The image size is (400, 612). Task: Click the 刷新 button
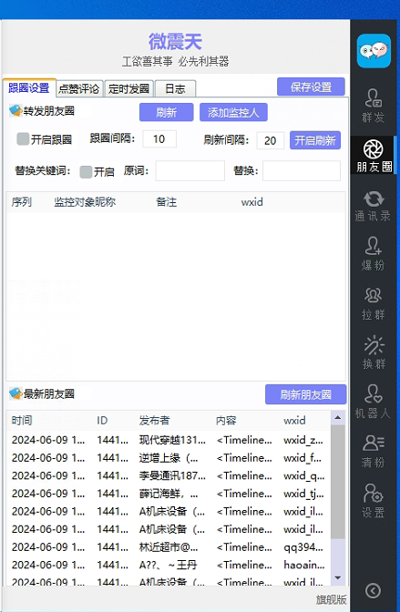point(167,112)
